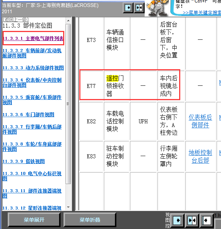This screenshot has width=221, height=229.
Task: Click the UPH option cell
Action: 143,121
